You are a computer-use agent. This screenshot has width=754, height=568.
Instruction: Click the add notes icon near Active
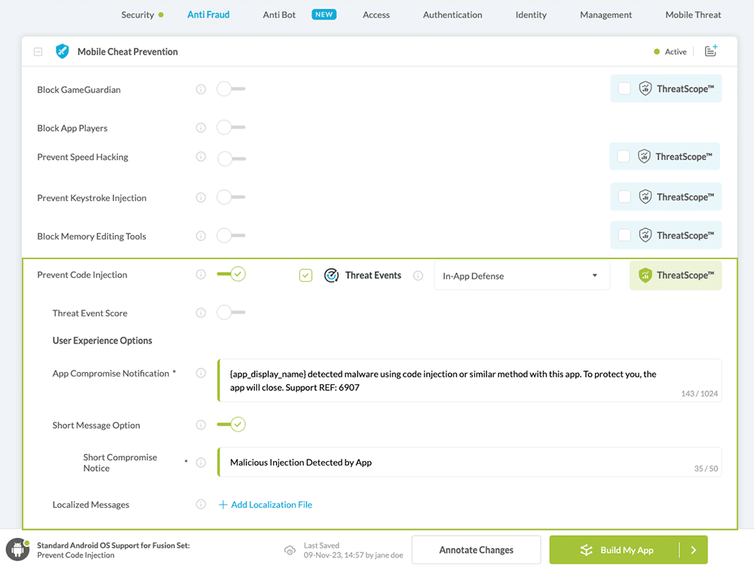click(x=710, y=51)
